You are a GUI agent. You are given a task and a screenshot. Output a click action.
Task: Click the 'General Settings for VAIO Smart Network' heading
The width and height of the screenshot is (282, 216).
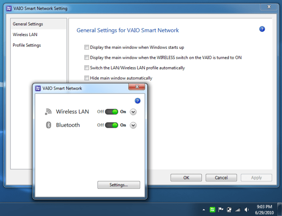128,30
